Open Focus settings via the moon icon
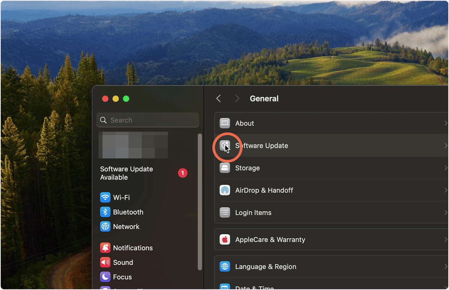 [105, 277]
